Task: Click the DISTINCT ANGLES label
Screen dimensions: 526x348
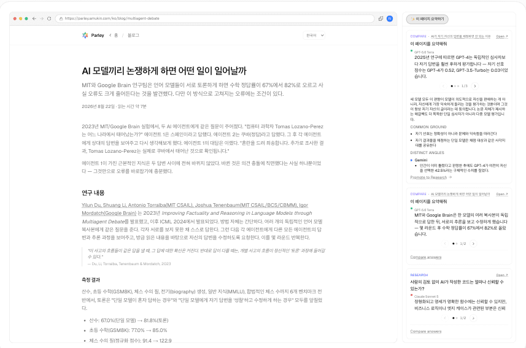Action: click(427, 153)
